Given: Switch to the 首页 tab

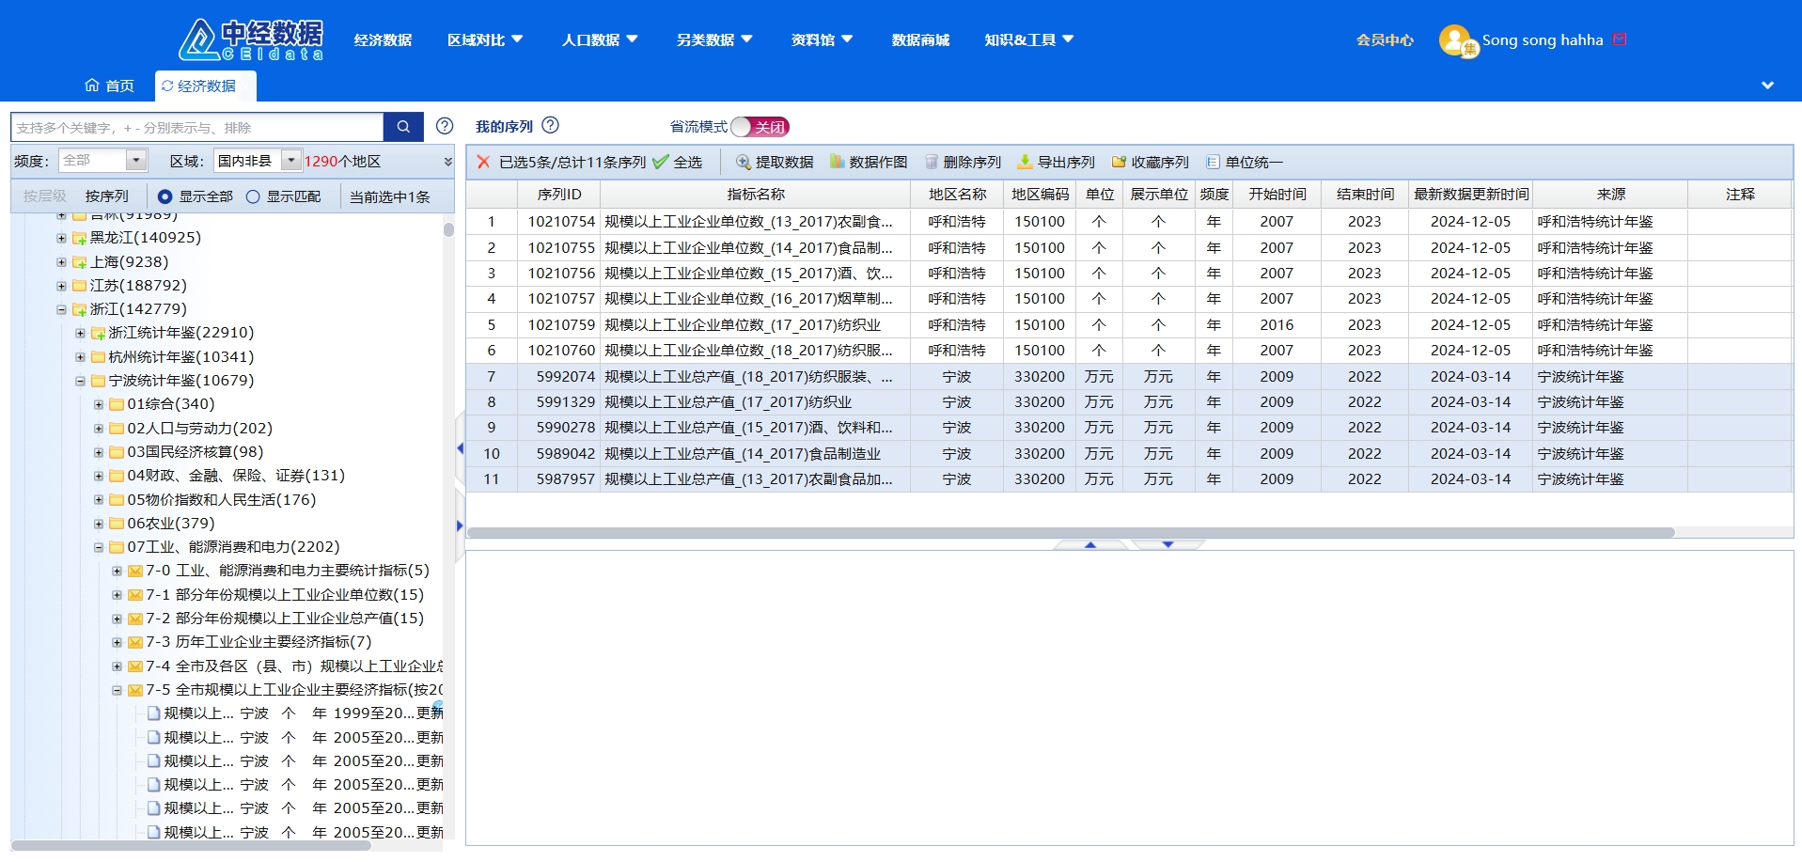Looking at the screenshot, I should coord(109,86).
